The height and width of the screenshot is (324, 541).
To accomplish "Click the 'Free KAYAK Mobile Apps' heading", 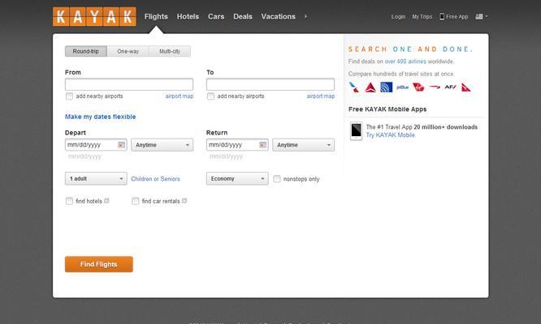I will [387, 109].
